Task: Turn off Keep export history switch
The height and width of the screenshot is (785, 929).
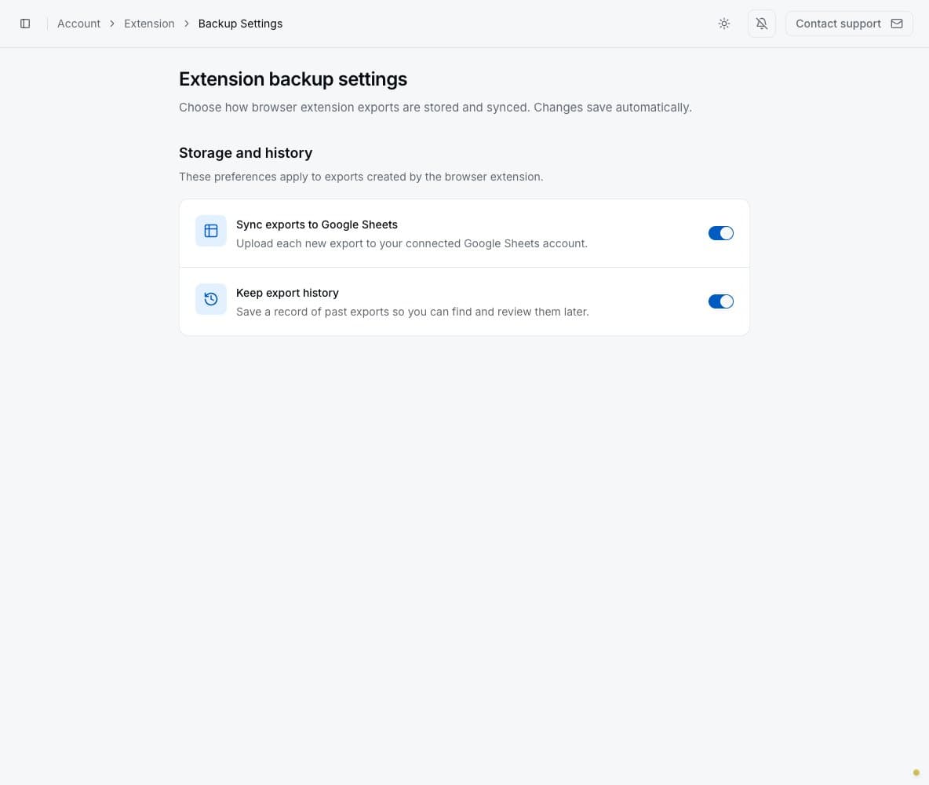Action: click(x=720, y=301)
